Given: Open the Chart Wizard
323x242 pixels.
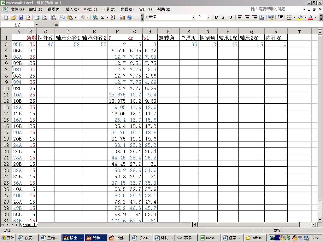Looking at the screenshot, I should click(x=122, y=17).
